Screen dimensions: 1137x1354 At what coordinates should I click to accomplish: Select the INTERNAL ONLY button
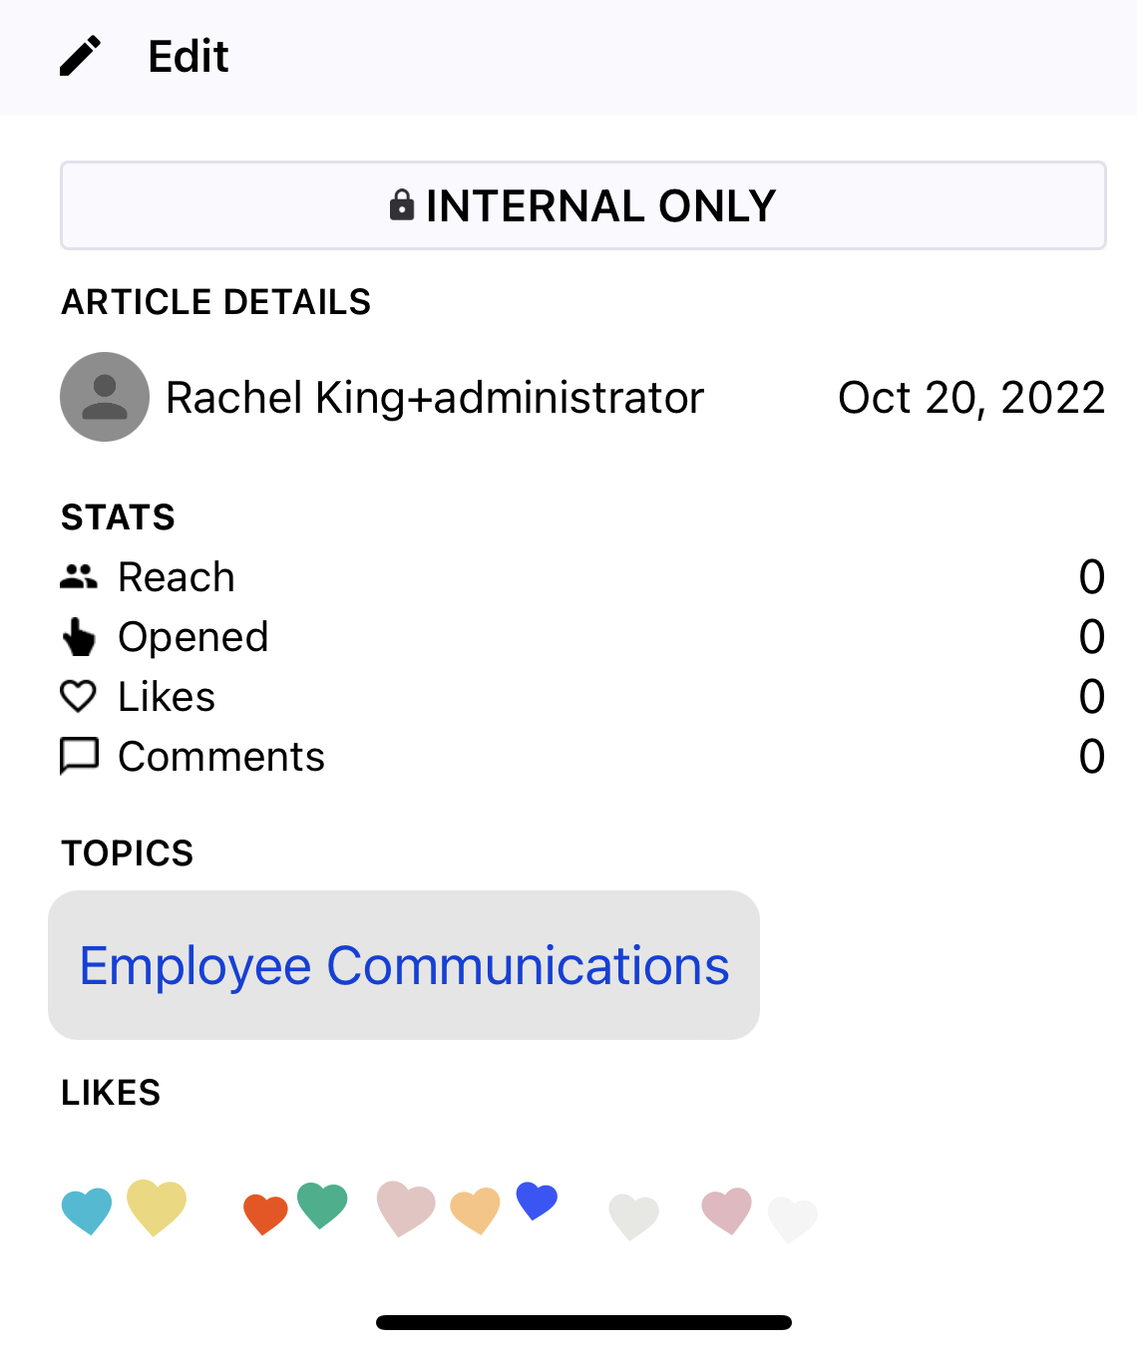(x=583, y=205)
